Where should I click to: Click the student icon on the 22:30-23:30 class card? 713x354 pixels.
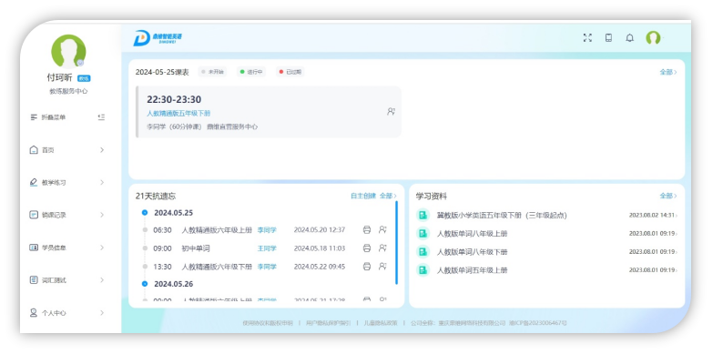point(391,111)
